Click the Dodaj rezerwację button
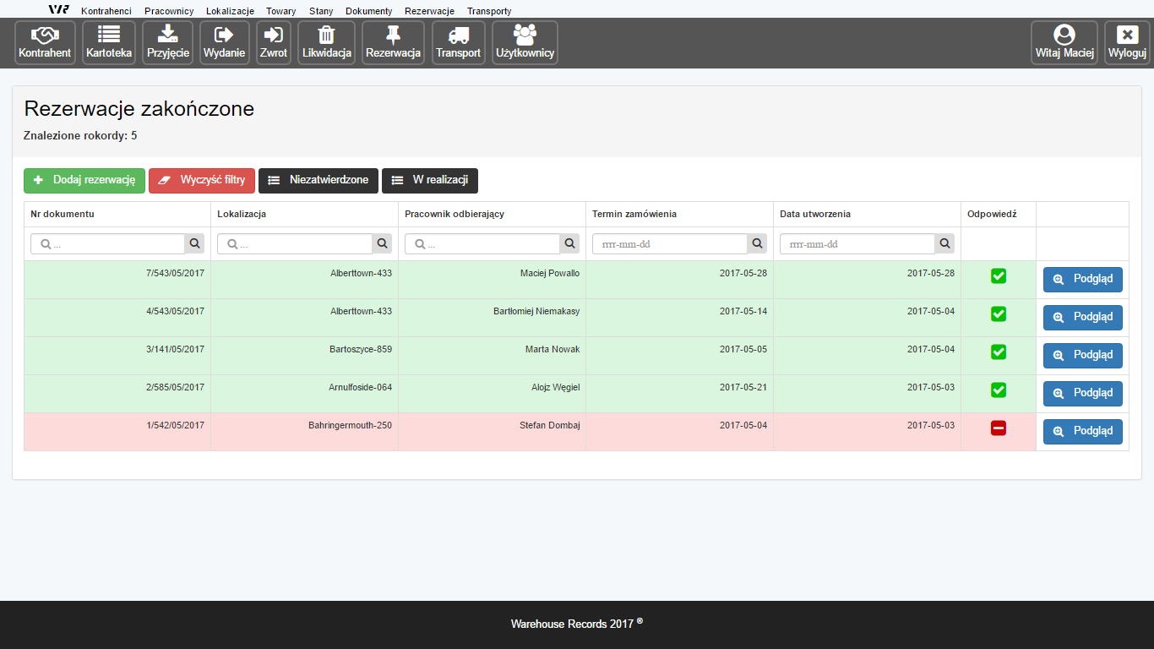 (x=84, y=181)
